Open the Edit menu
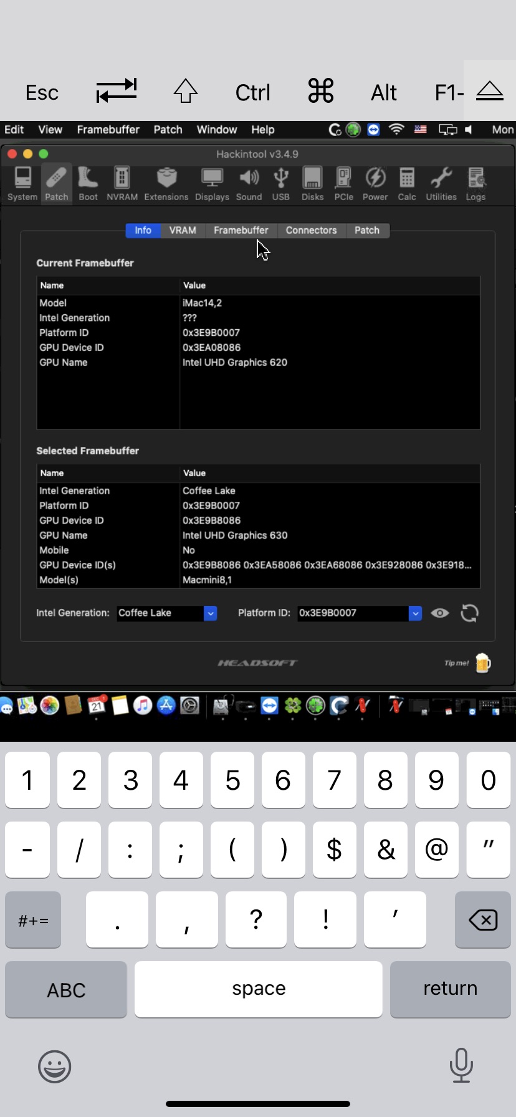This screenshot has width=516, height=1117. pyautogui.click(x=14, y=130)
